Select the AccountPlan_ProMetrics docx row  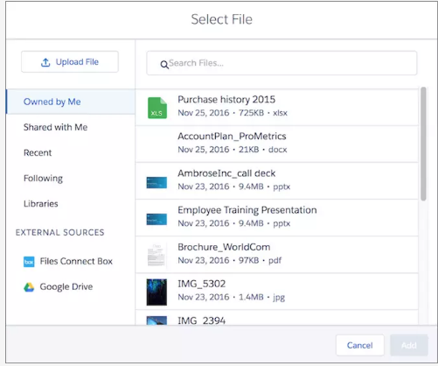coord(277,144)
